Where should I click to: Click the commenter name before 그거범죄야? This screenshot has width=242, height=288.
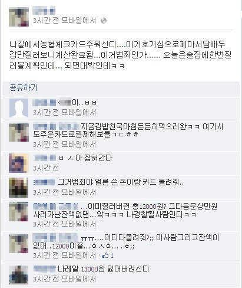pyautogui.click(x=44, y=182)
